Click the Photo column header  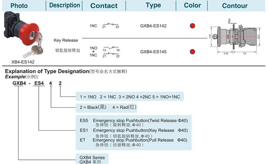click(x=19, y=6)
